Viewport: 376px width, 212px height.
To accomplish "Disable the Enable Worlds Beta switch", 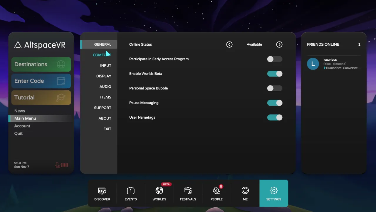I will coord(275,74).
